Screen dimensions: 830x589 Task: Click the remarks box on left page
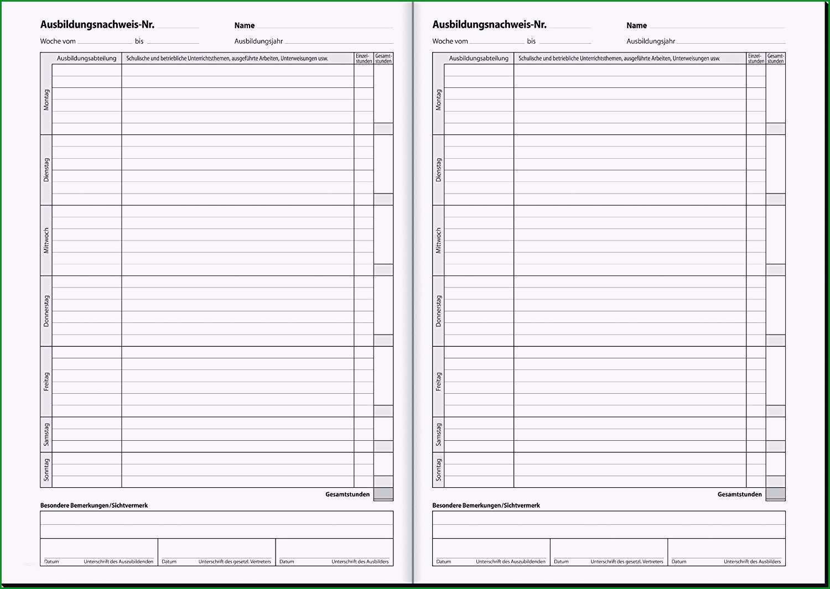click(x=216, y=524)
